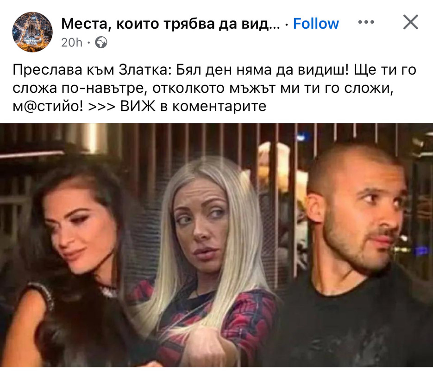Image resolution: width=433 pixels, height=371 pixels.
Task: Click the ВИЖ в коментарите text
Action: click(193, 106)
